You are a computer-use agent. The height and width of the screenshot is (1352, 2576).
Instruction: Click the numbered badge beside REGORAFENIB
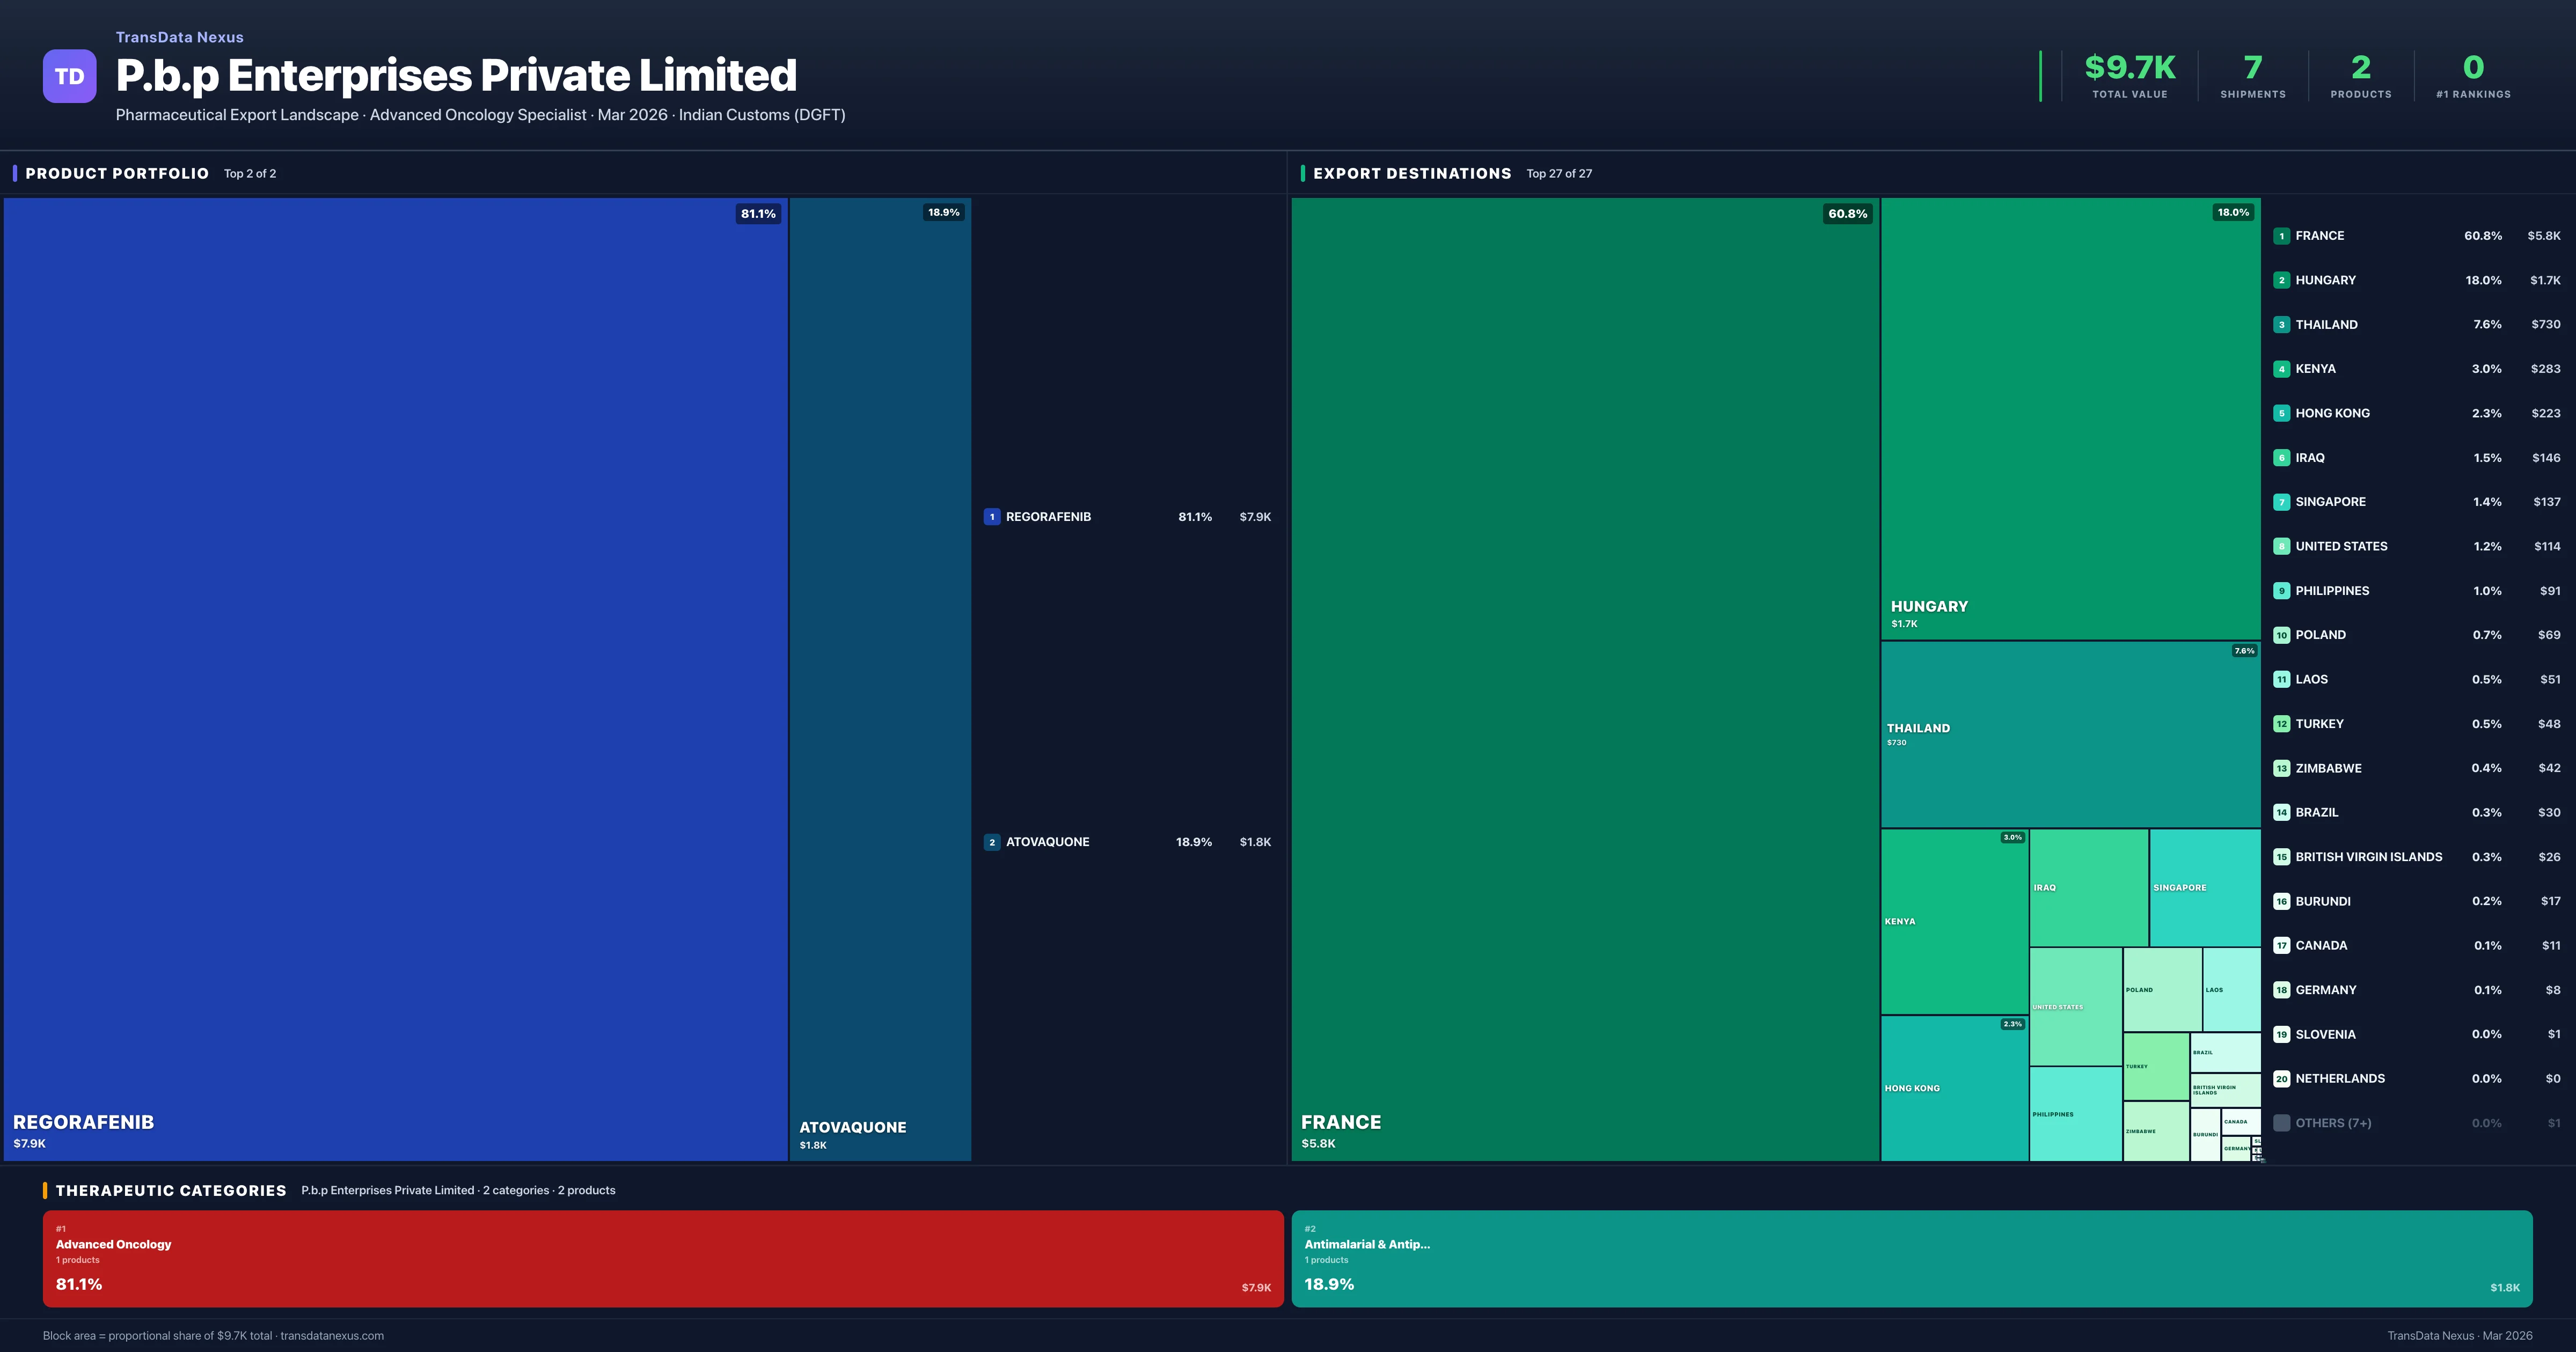coord(992,517)
